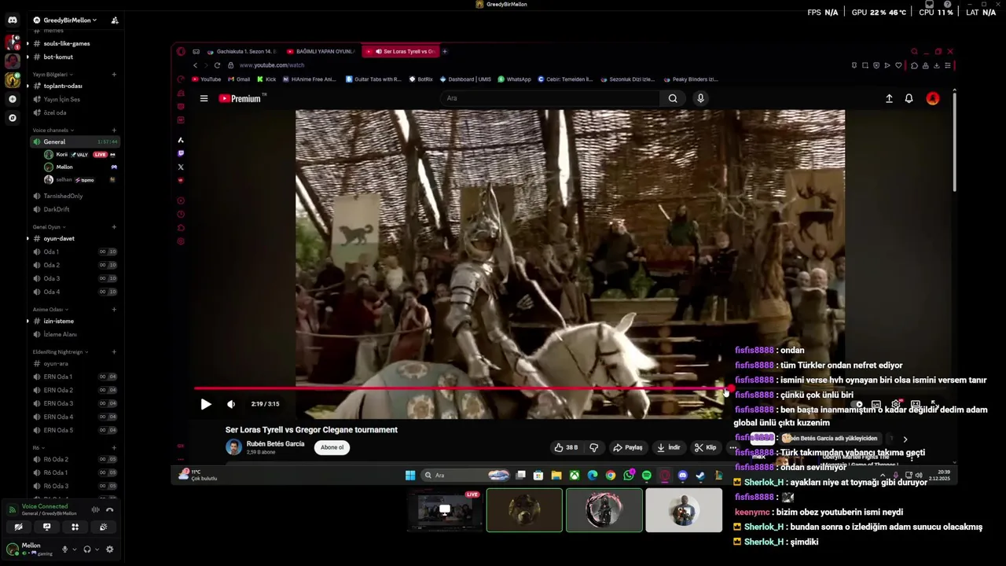Open a new browser tab
The width and height of the screenshot is (1006, 566).
tap(445, 51)
